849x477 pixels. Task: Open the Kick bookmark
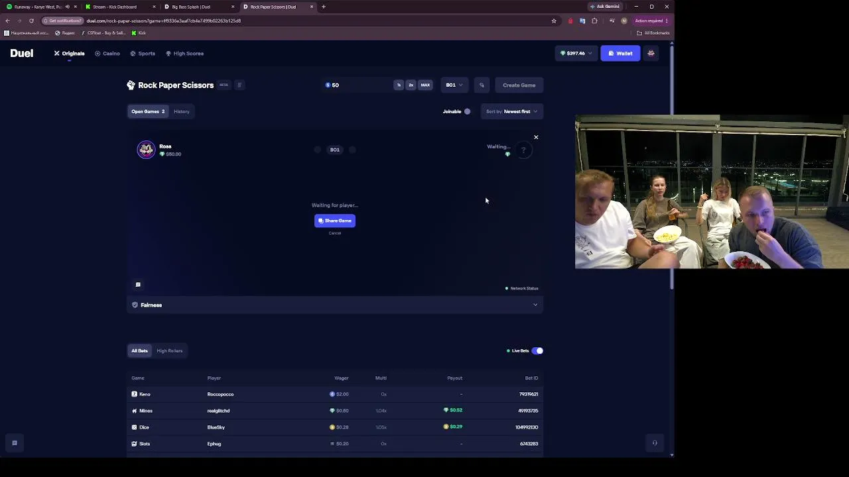pyautogui.click(x=139, y=32)
